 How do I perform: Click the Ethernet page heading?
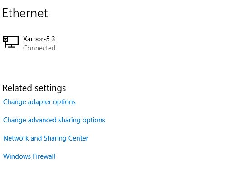(25, 13)
